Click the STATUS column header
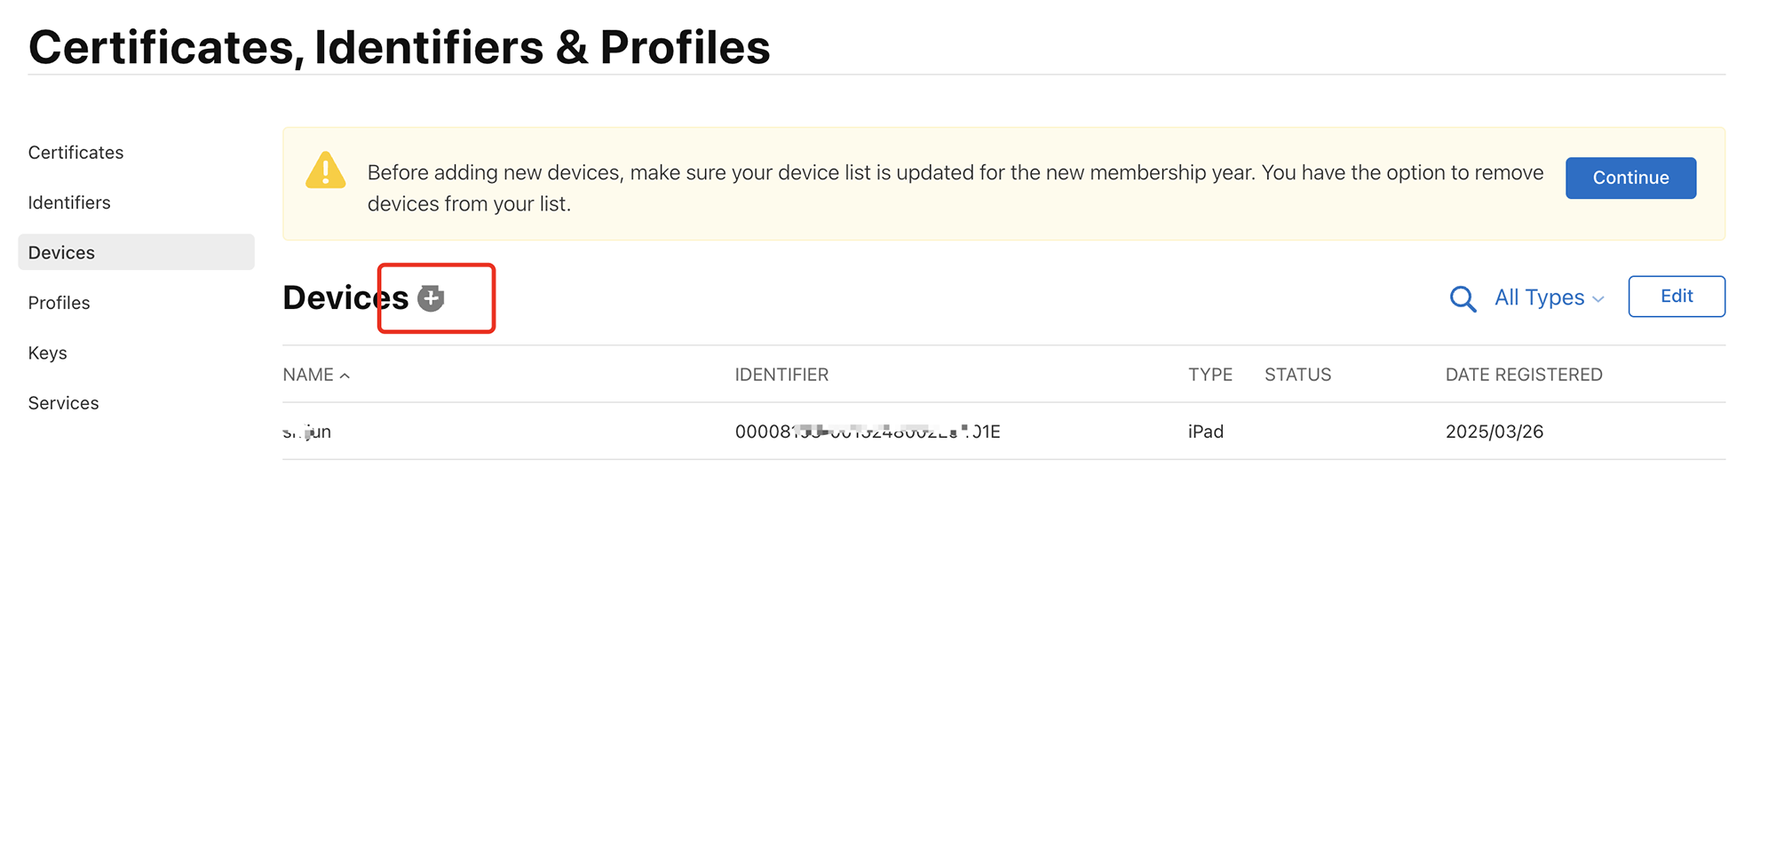 (x=1297, y=375)
